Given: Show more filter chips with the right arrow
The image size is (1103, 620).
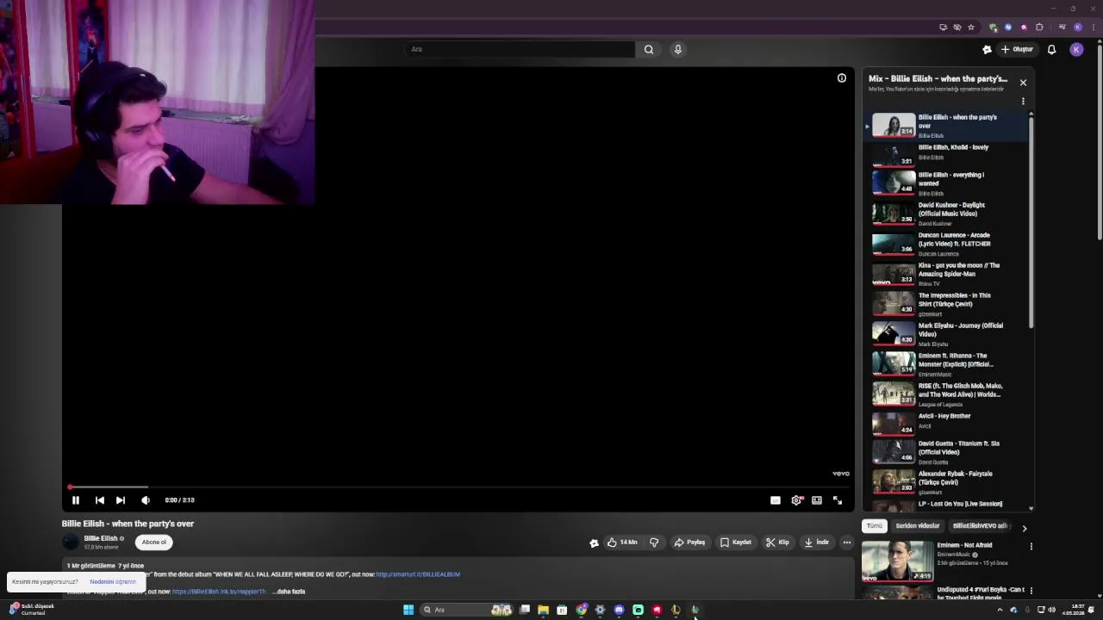Looking at the screenshot, I should 1025,528.
